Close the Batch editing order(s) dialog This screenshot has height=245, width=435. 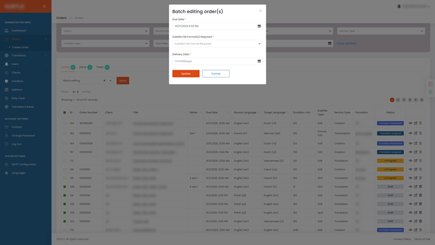click(x=260, y=10)
